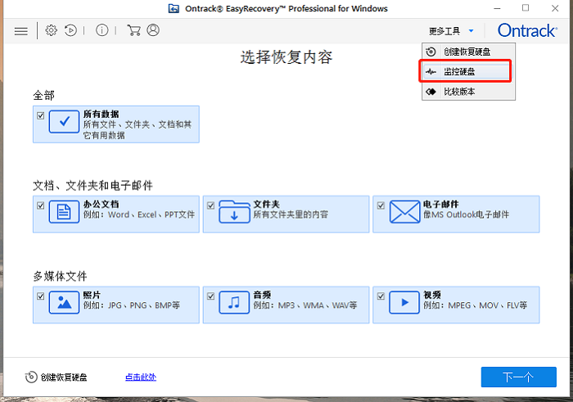Image resolution: width=573 pixels, height=402 pixels.
Task: Click compare versions icon in menu
Action: pos(431,92)
